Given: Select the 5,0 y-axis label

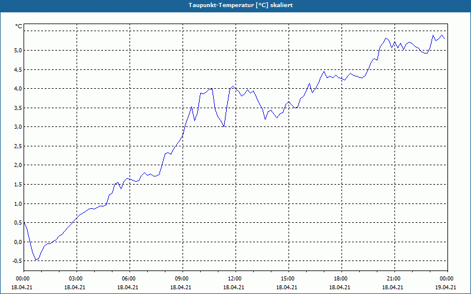Looking at the screenshot, I should pos(18,50).
